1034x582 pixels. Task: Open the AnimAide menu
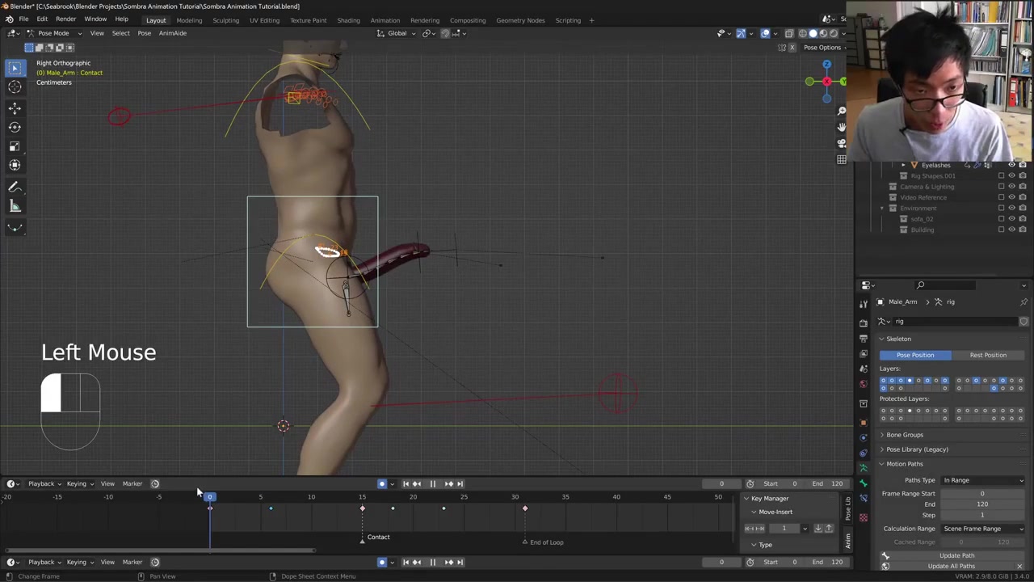[172, 33]
